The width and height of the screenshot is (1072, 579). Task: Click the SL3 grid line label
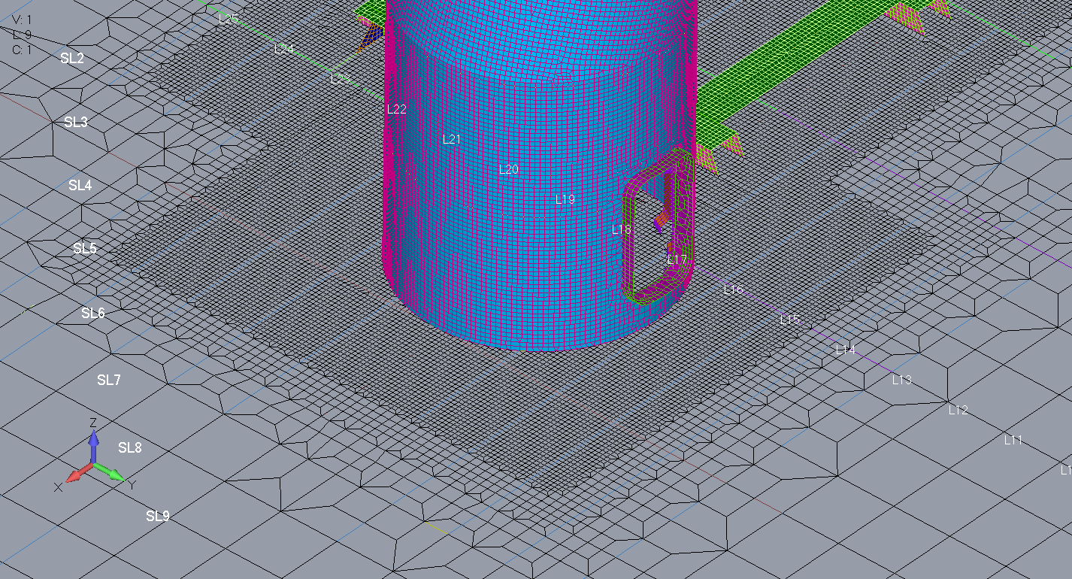(76, 122)
